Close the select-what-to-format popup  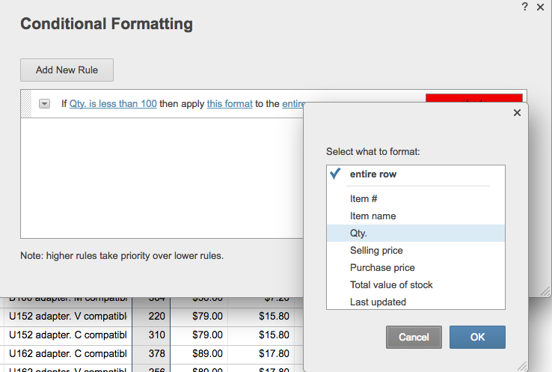516,113
